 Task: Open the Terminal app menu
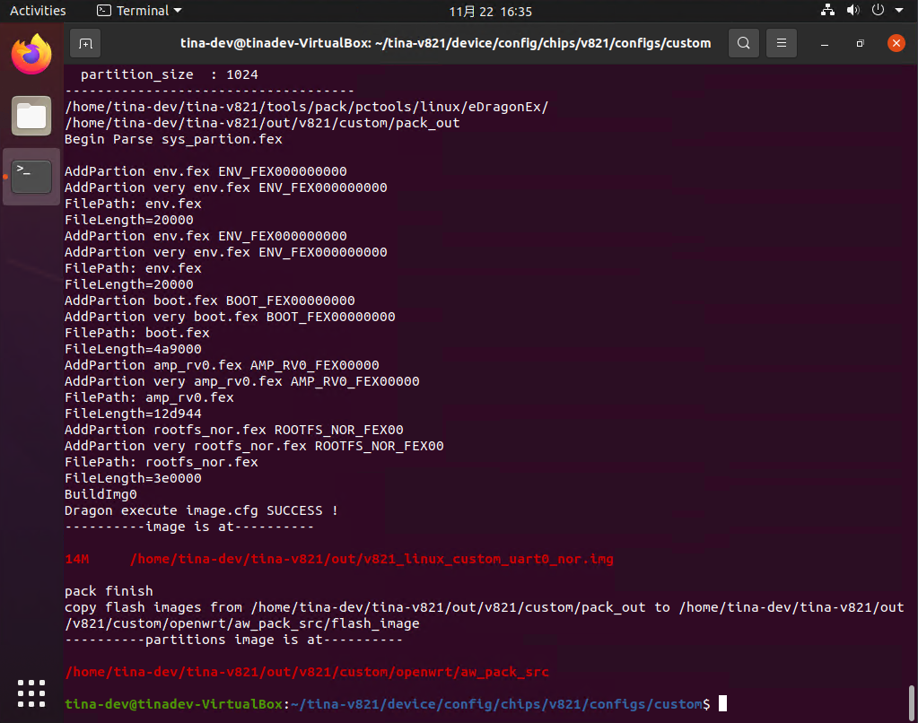coord(139,11)
